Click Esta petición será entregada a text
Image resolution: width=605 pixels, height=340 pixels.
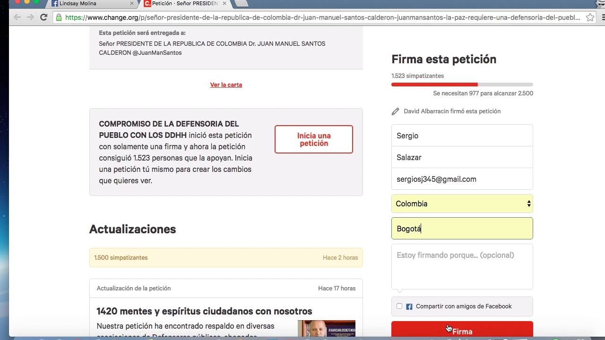pyautogui.click(x=142, y=33)
